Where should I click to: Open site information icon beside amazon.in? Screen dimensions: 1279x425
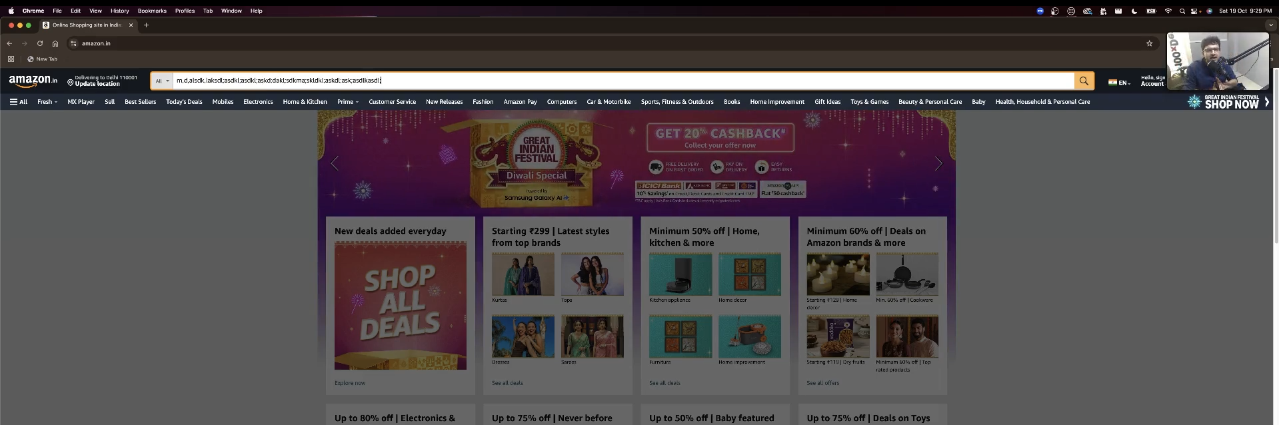pos(73,43)
